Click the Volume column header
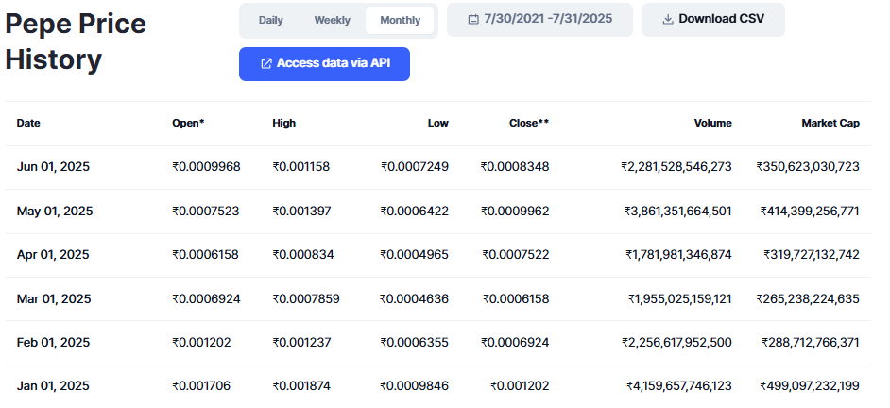 coord(713,123)
